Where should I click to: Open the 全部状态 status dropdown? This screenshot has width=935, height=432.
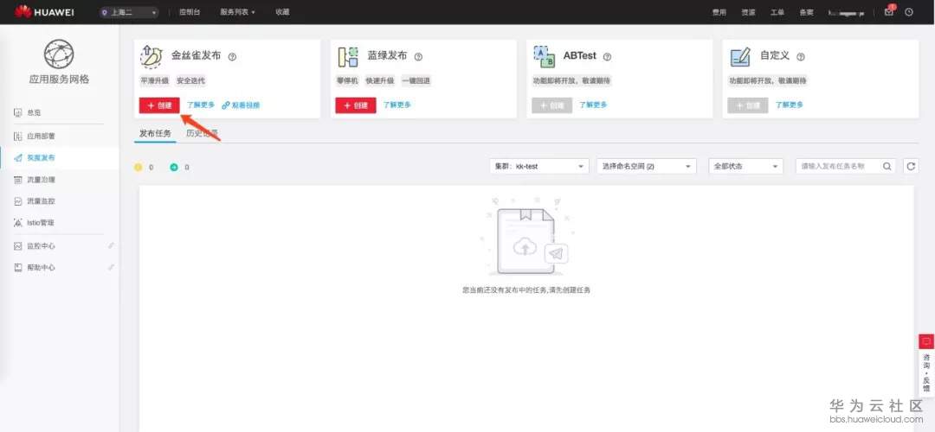[x=745, y=167]
